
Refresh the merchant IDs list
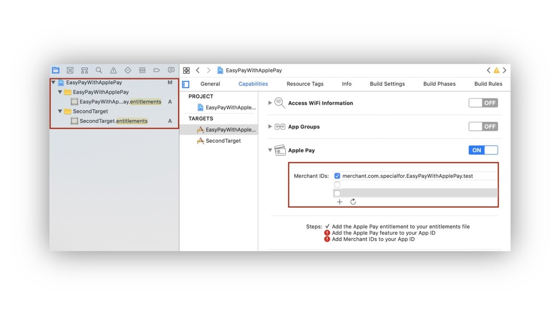coord(353,202)
